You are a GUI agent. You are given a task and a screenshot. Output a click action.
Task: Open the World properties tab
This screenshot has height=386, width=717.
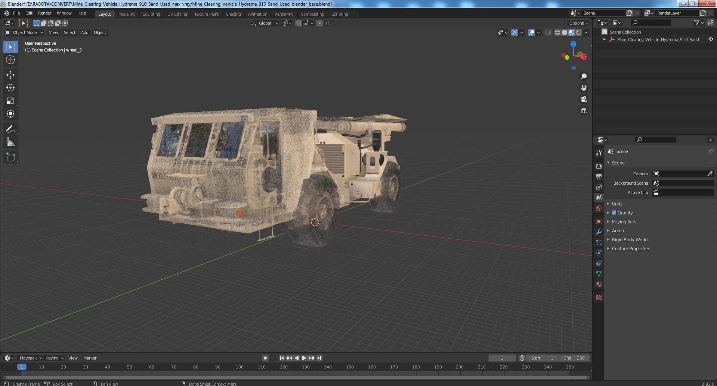click(599, 208)
